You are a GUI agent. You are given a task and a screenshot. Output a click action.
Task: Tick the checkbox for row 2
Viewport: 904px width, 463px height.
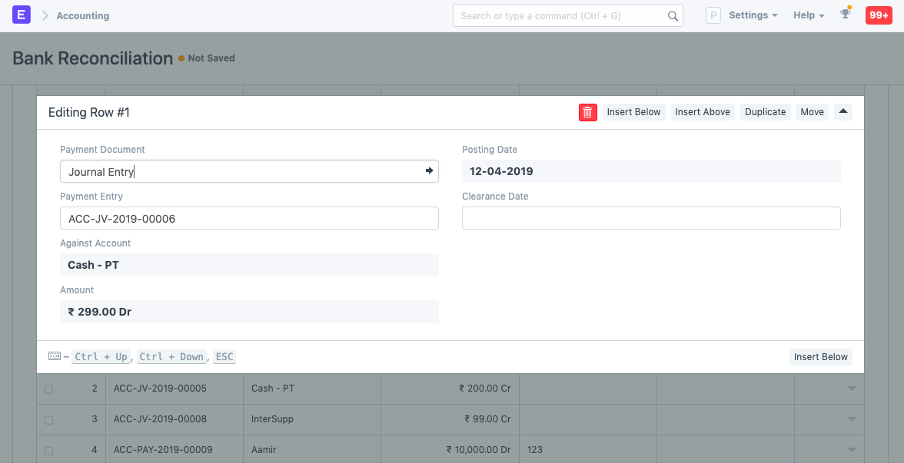[48, 389]
